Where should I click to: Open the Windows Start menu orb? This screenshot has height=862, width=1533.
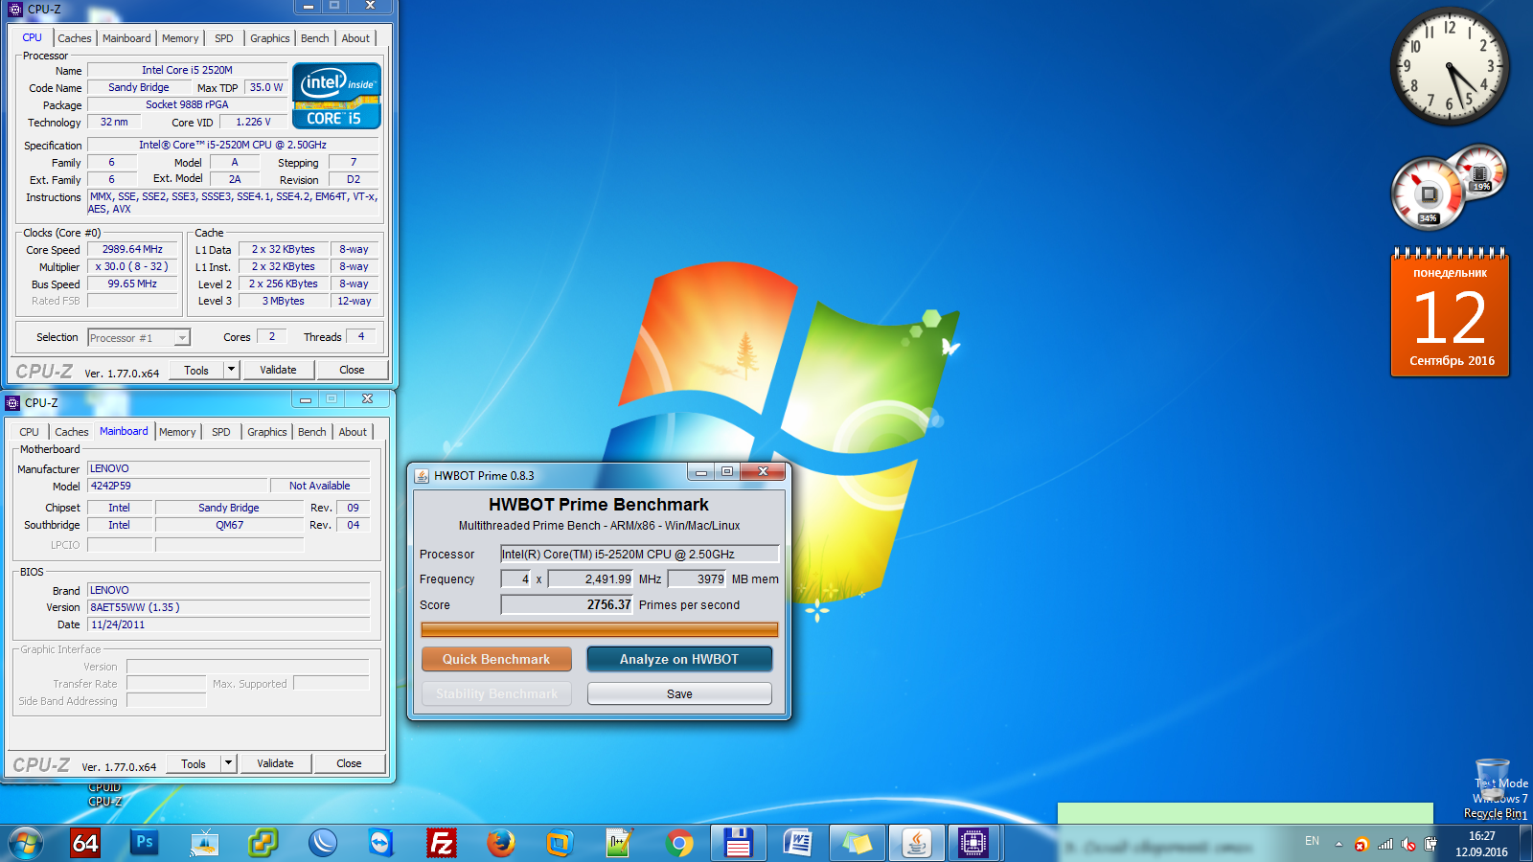click(26, 843)
